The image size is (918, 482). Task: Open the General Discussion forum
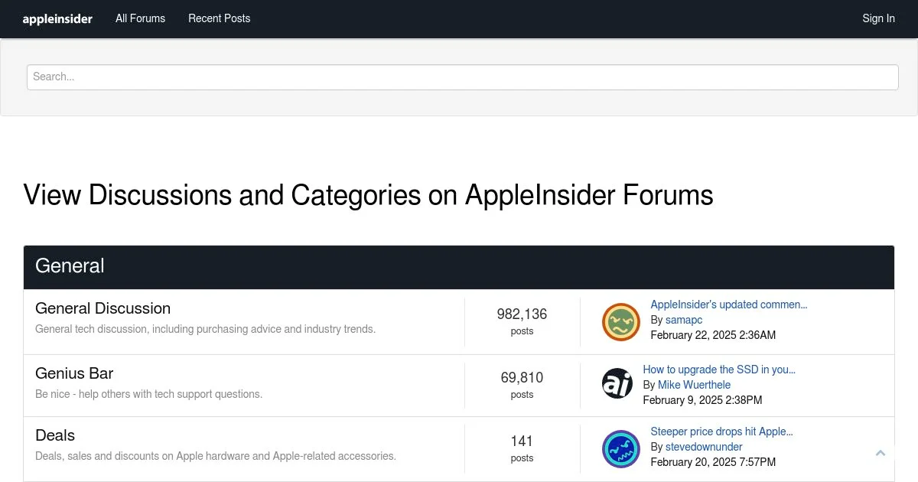point(103,308)
